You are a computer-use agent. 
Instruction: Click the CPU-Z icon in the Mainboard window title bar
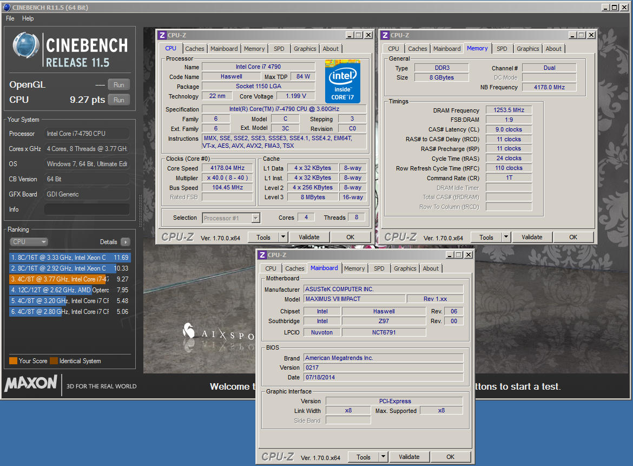(x=262, y=255)
